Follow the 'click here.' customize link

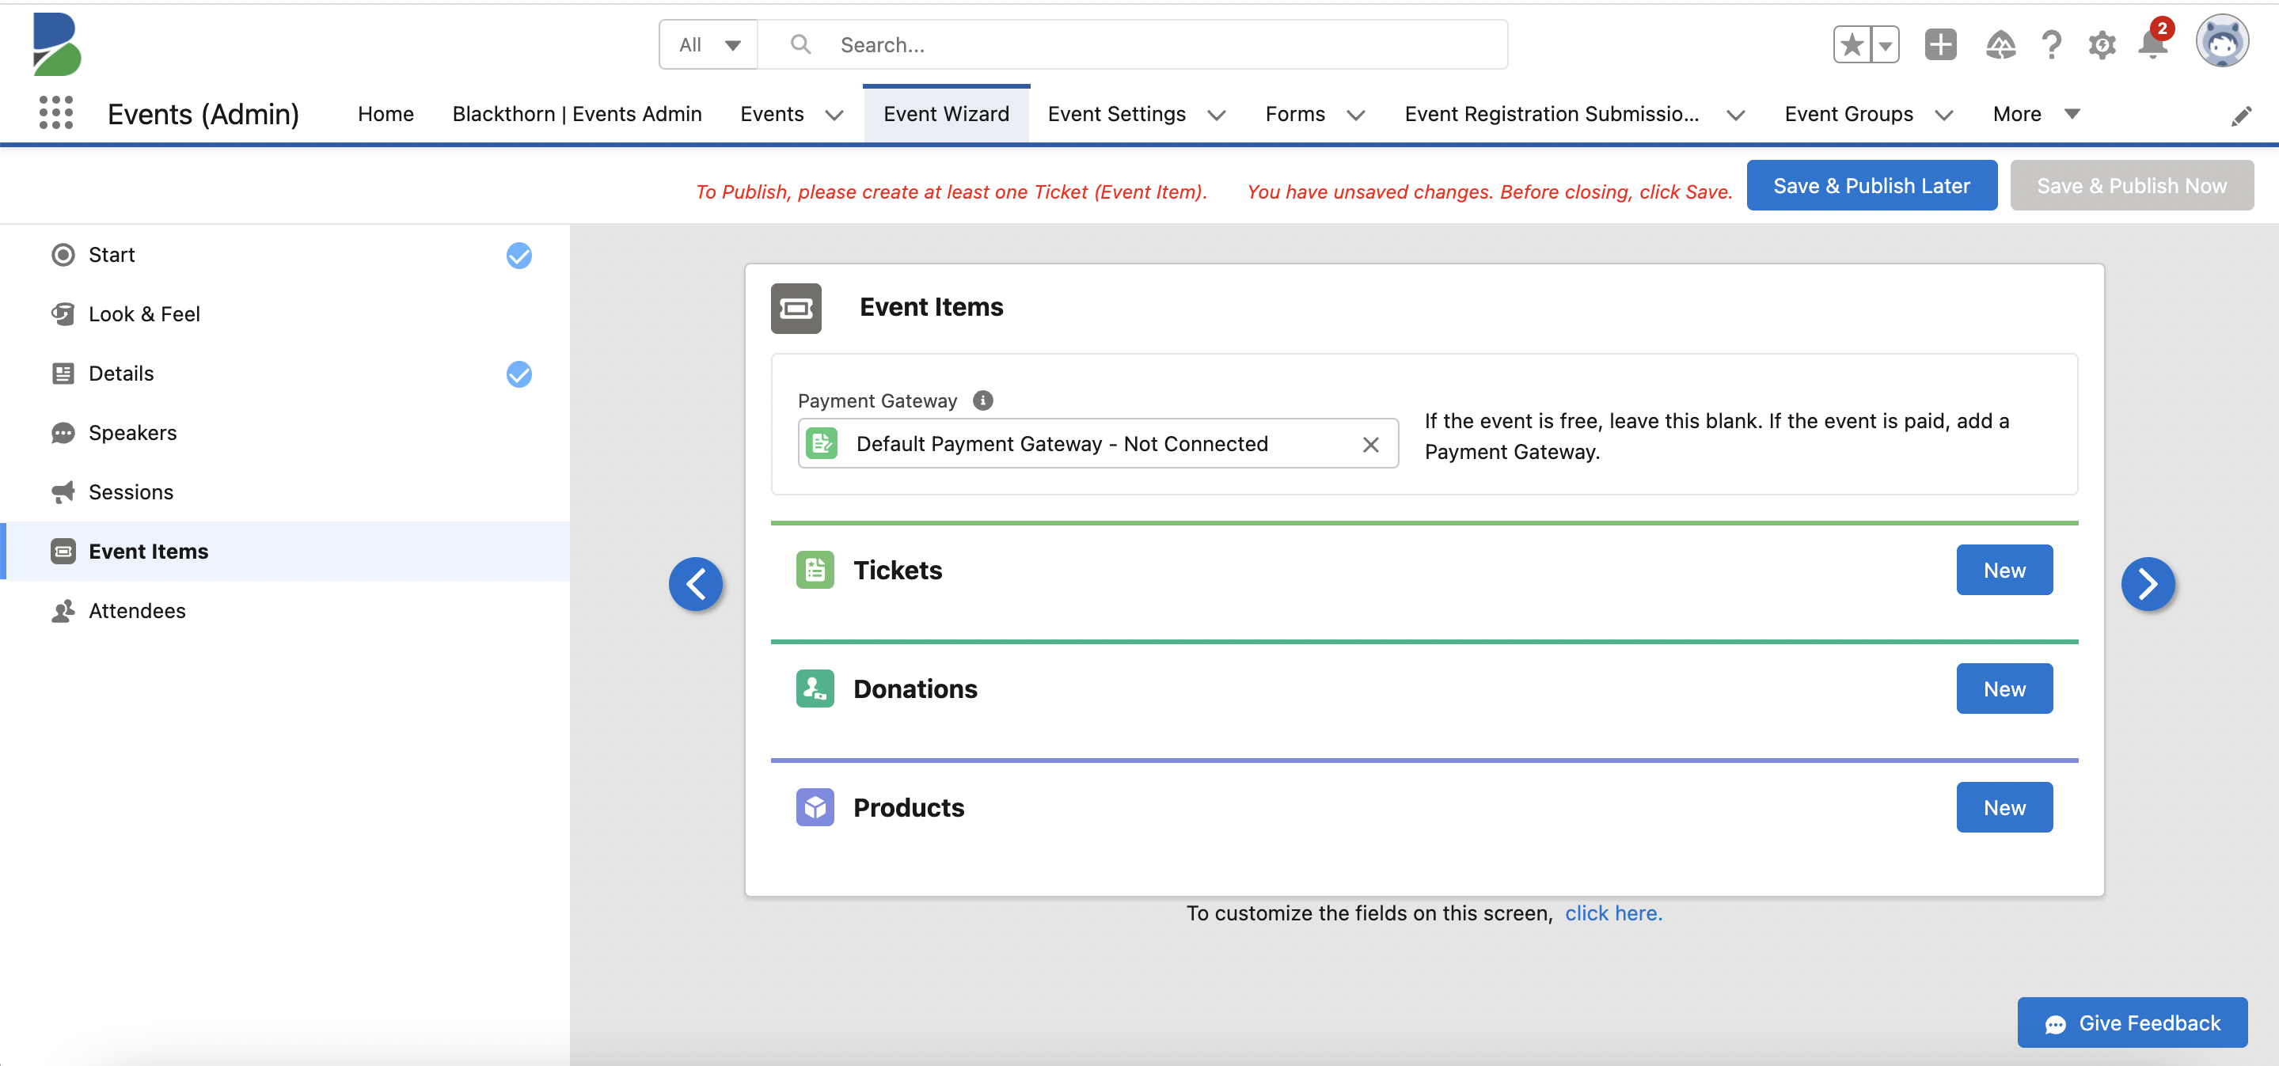(1612, 913)
